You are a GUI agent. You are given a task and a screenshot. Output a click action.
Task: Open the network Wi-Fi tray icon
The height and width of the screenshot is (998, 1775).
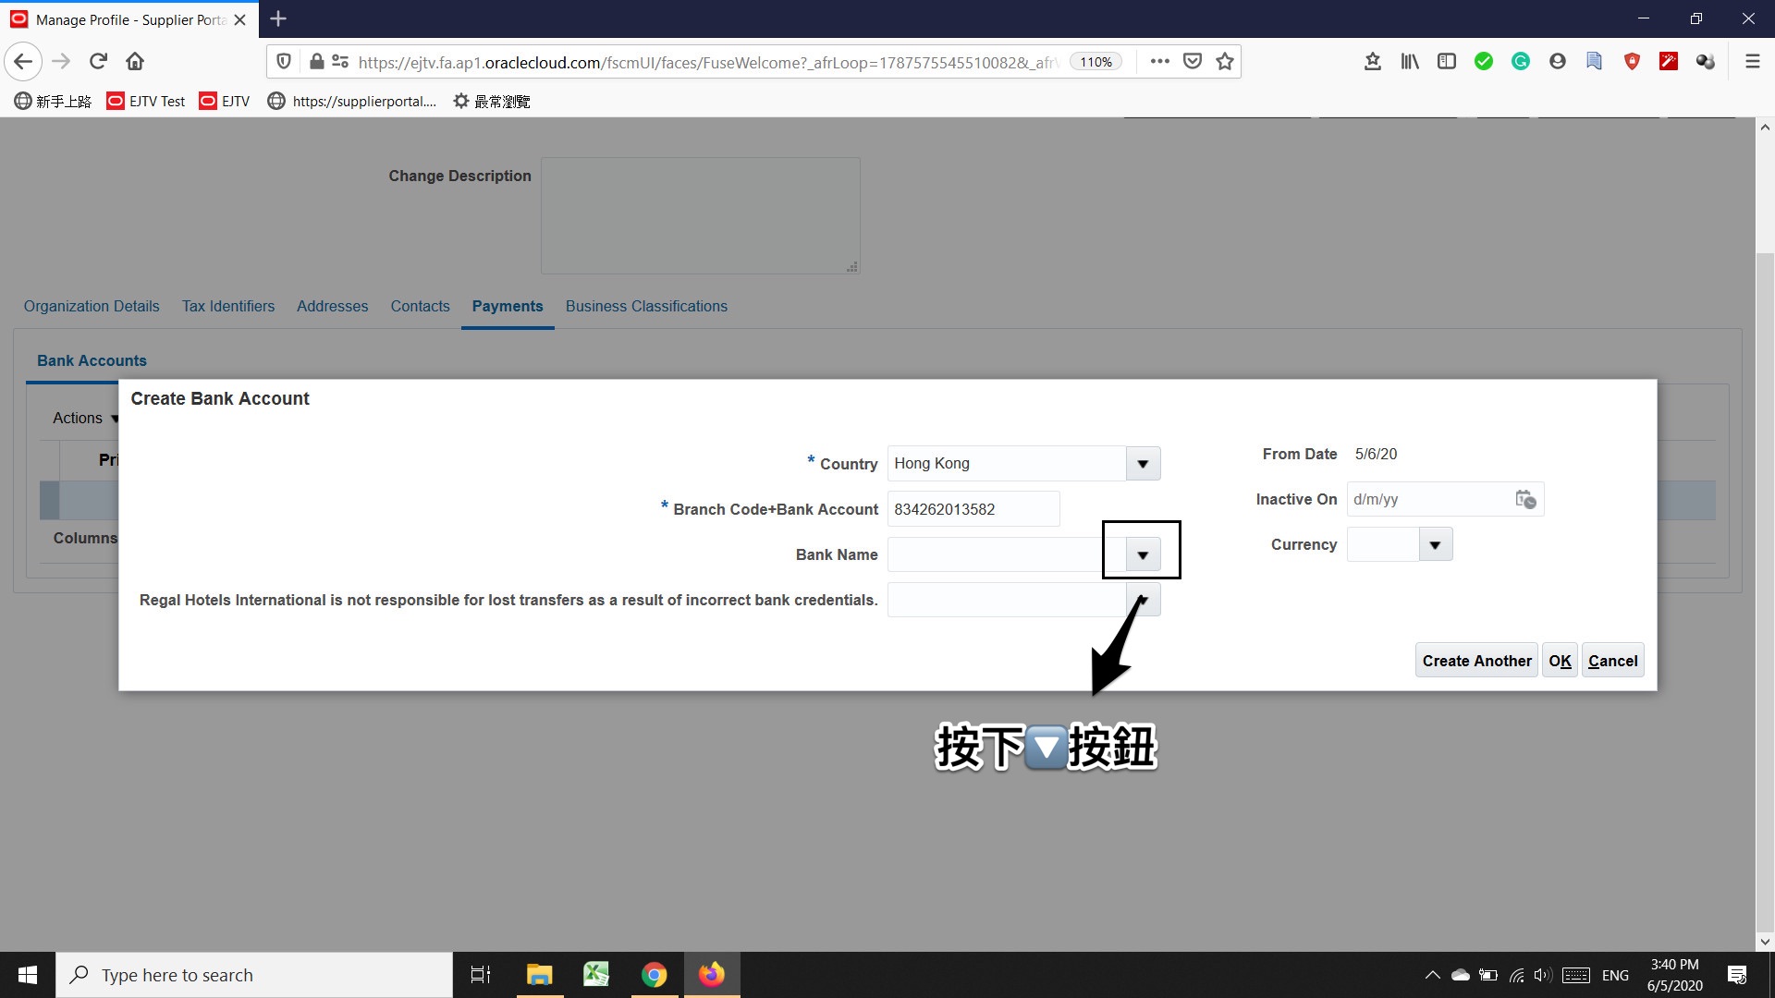(1516, 975)
